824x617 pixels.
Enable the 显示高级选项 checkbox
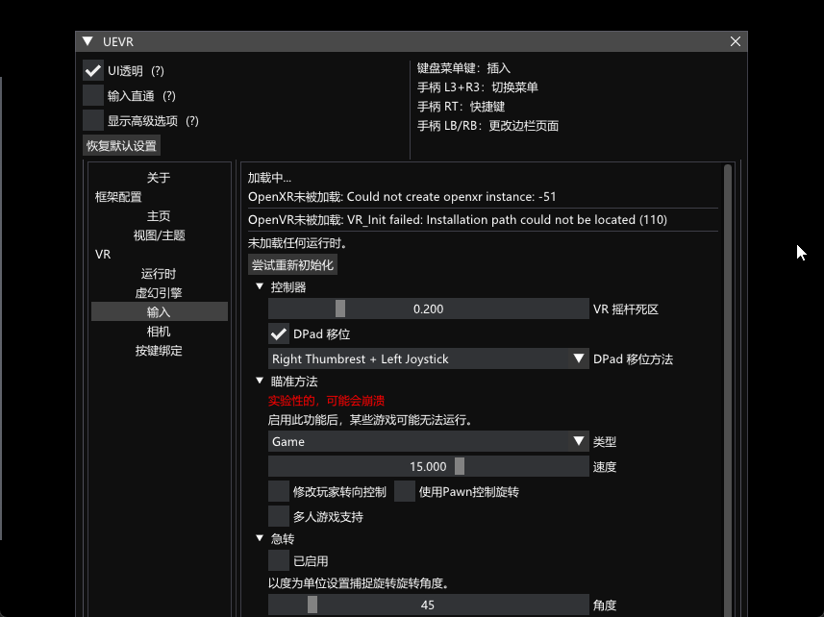point(93,120)
